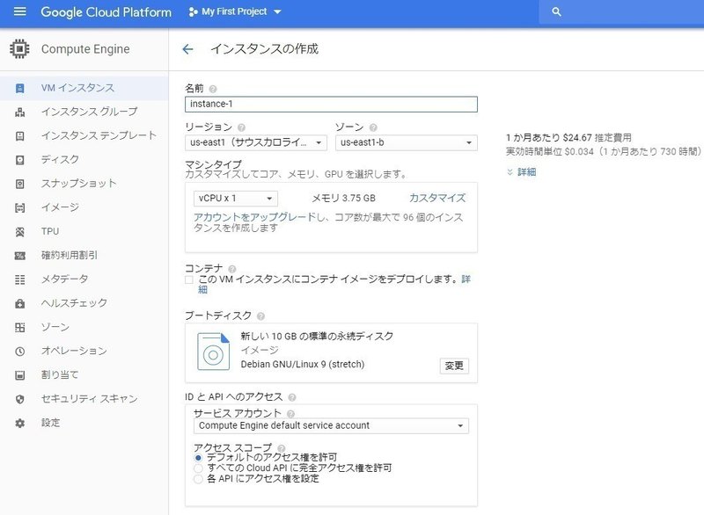
Task: Click the help icon next to コンテナ
Action: tap(232, 269)
